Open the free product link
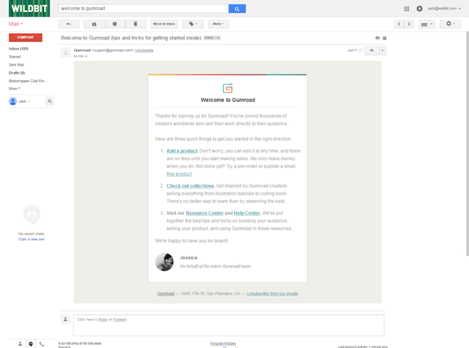Image resolution: width=469 pixels, height=348 pixels. (179, 174)
